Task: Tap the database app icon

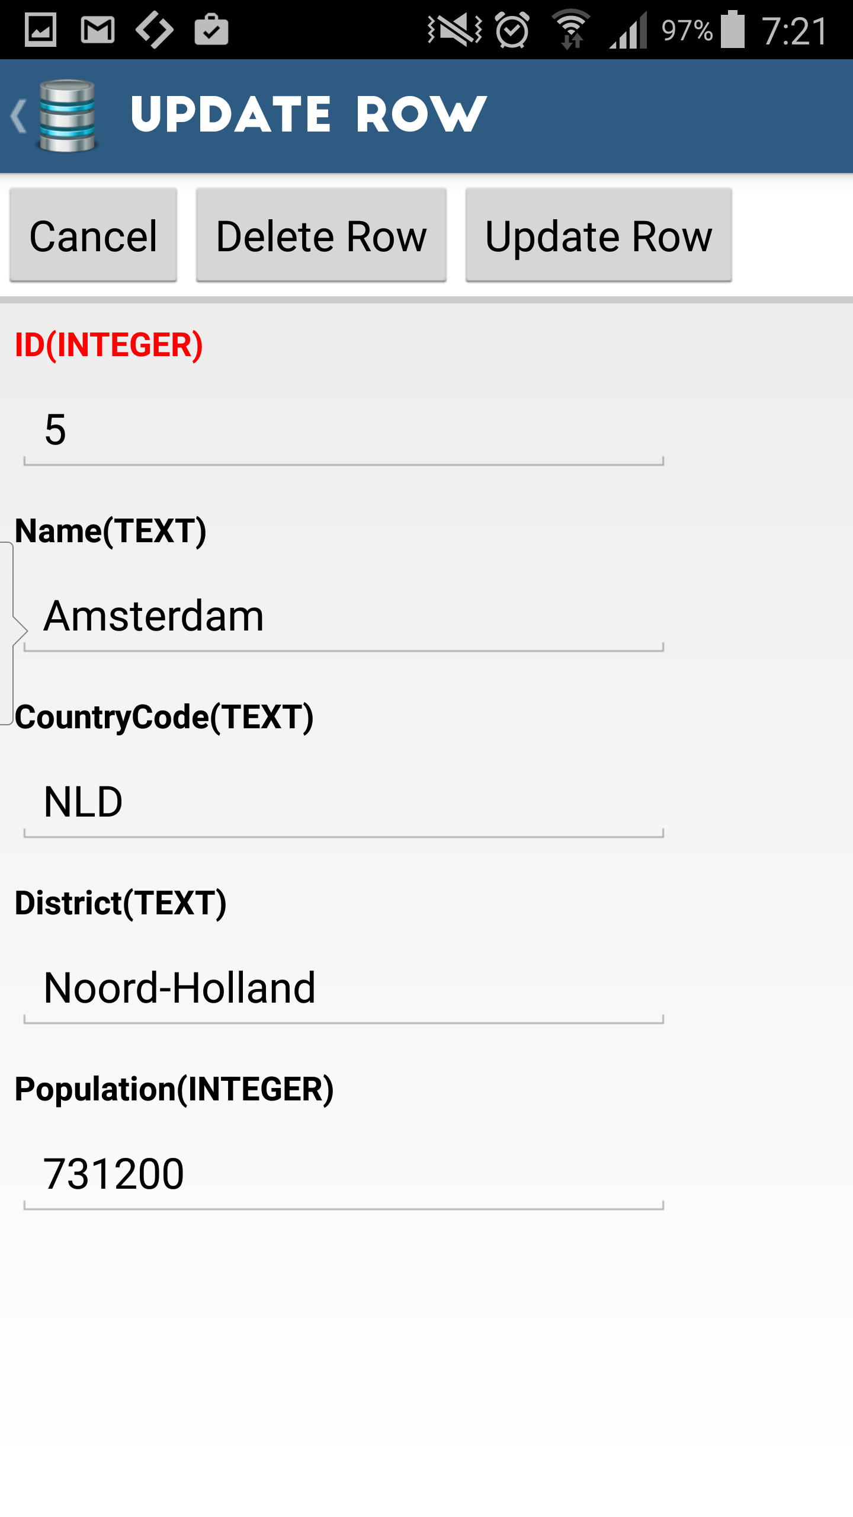Action: click(x=67, y=116)
